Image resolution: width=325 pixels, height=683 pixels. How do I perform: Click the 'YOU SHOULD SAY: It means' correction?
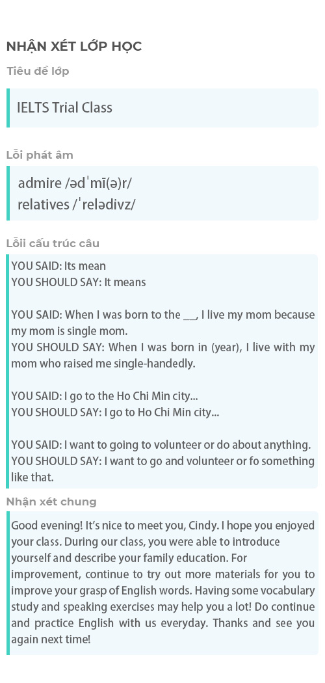click(x=78, y=282)
